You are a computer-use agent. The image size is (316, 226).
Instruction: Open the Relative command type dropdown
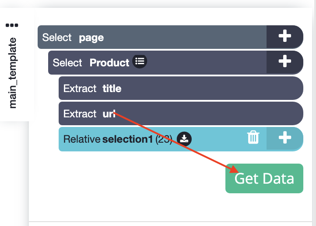(x=82, y=139)
